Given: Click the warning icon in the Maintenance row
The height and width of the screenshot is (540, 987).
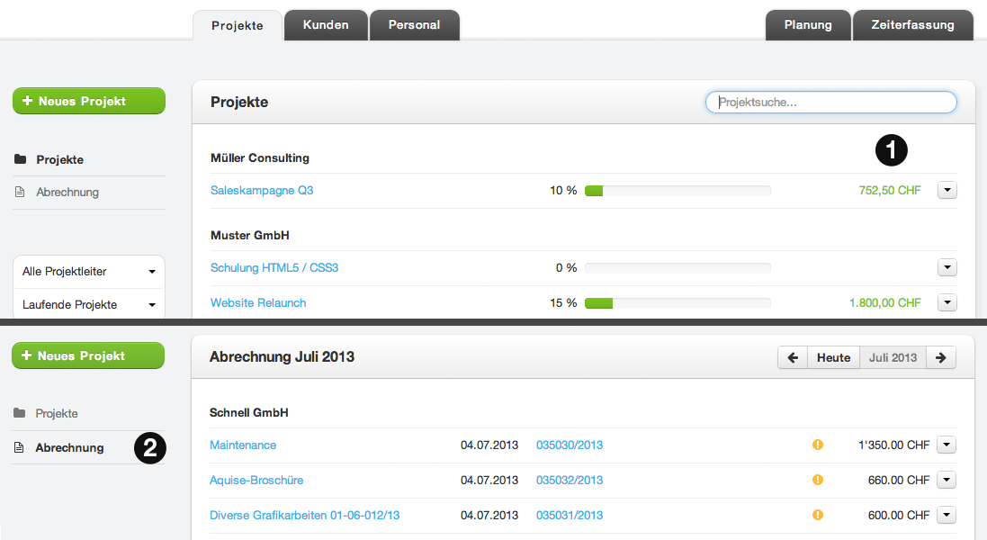Looking at the screenshot, I should [818, 445].
